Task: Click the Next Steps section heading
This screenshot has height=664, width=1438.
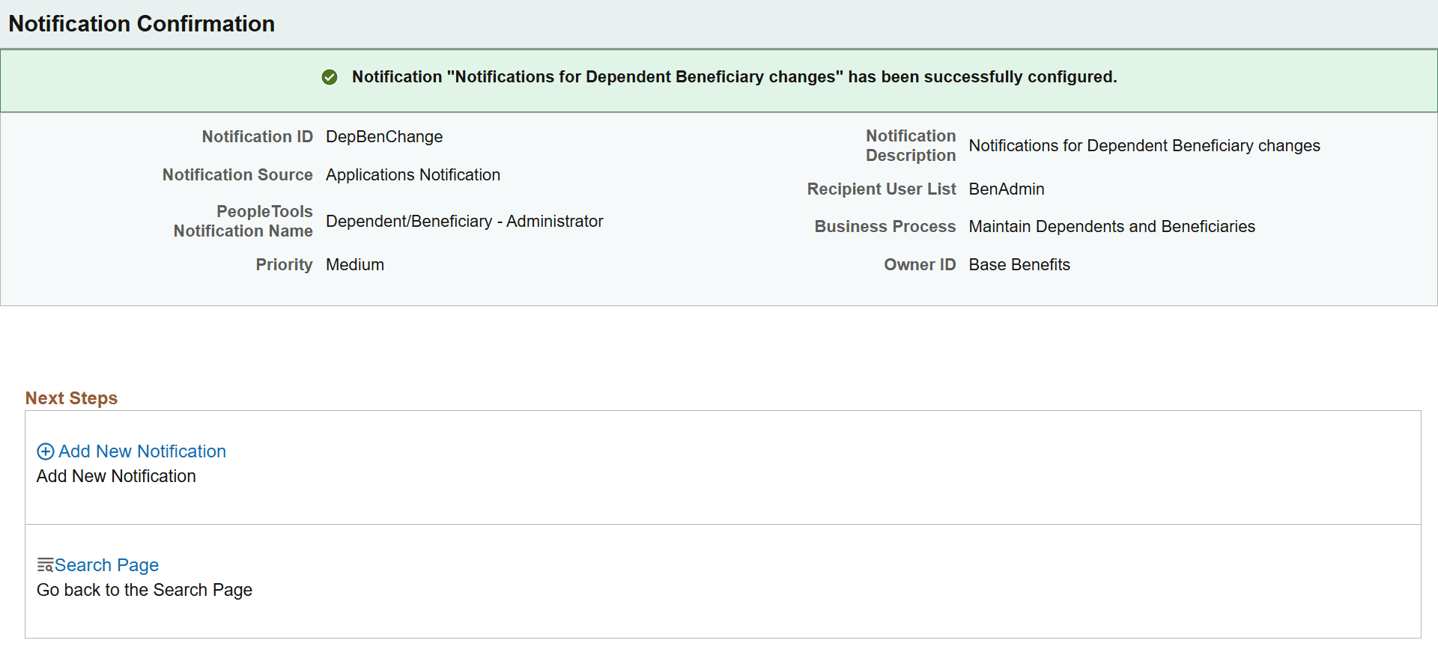Action: [x=71, y=398]
